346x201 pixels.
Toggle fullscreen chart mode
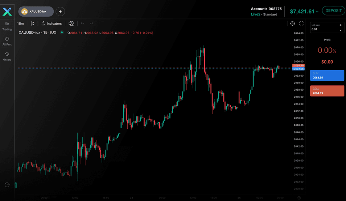(x=301, y=23)
